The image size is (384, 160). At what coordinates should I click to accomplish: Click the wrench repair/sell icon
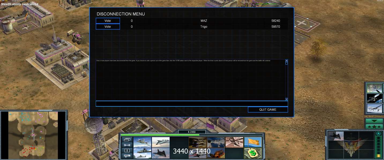coord(127,145)
